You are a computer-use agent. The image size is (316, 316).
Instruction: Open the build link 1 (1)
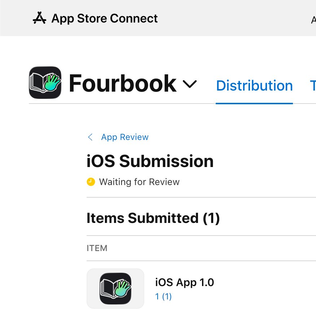coord(163,297)
